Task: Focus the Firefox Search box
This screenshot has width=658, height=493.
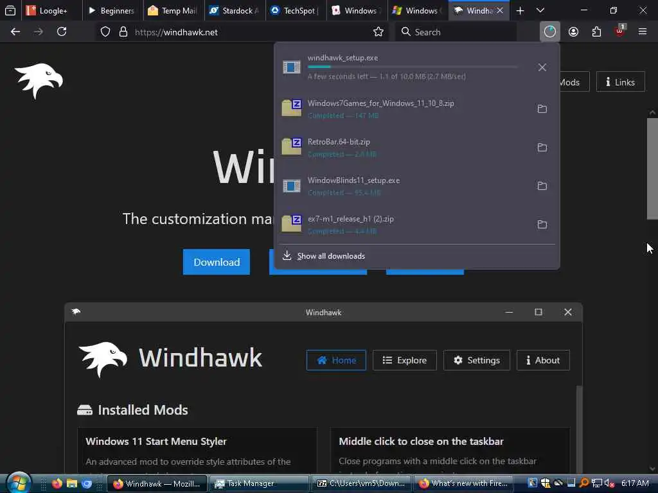Action: (456, 32)
